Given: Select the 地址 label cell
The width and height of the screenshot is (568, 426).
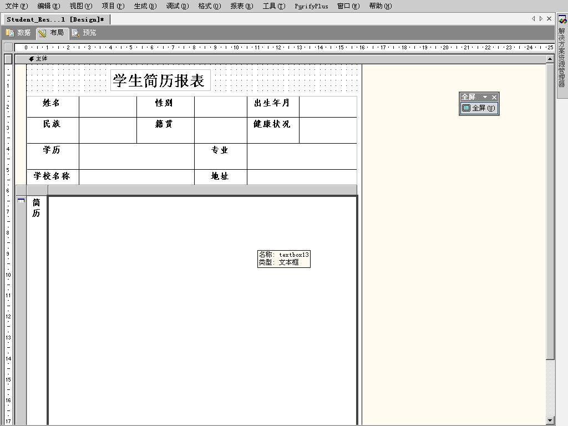Looking at the screenshot, I should [x=221, y=177].
